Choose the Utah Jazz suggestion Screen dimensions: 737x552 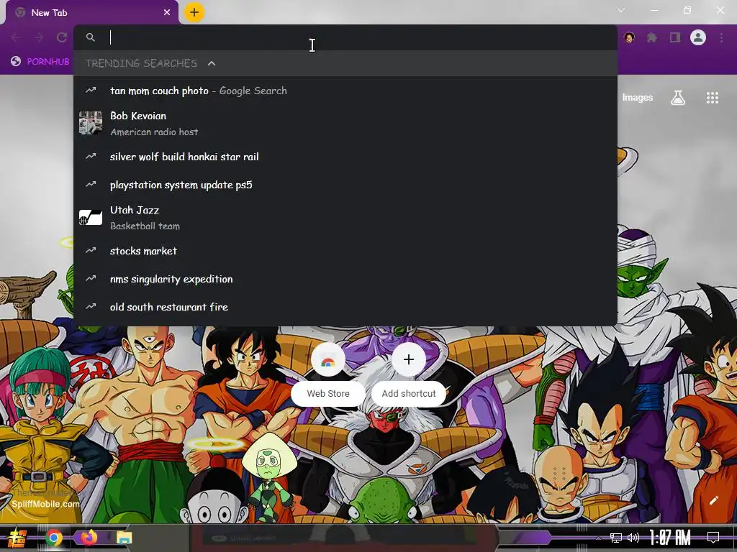345,218
